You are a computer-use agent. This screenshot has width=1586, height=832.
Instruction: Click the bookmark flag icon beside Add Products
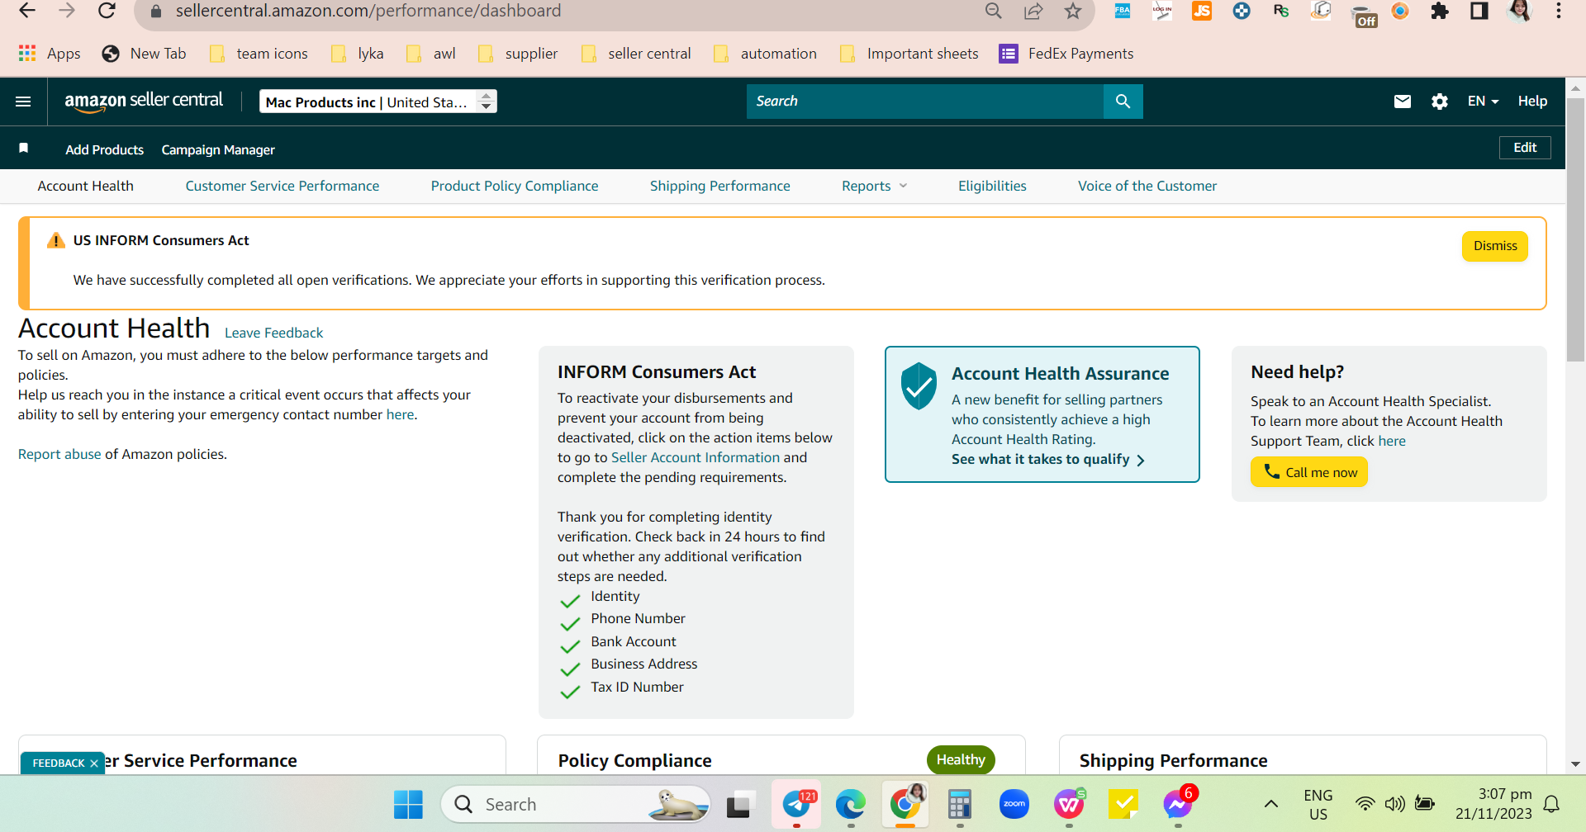click(24, 149)
